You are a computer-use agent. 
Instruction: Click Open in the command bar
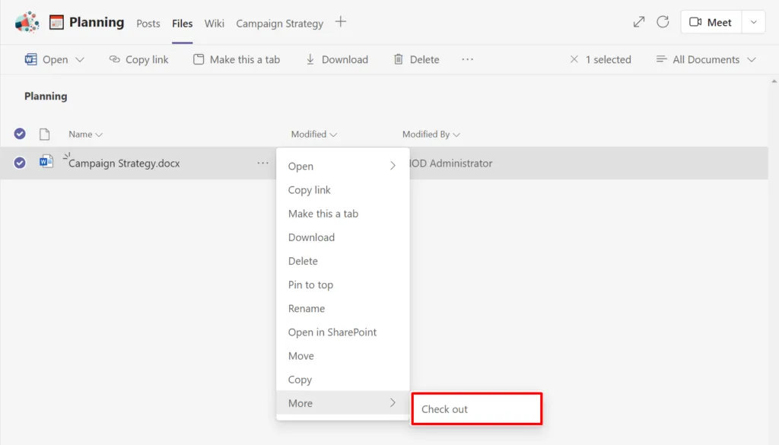point(46,59)
